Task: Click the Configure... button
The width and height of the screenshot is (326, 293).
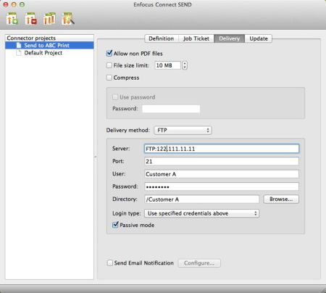Action: [199, 263]
